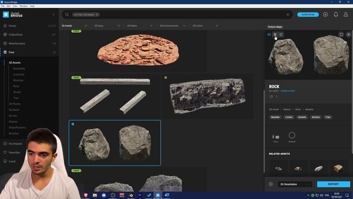
Task: Open the tan block related asset thumbnail
Action: pos(338,168)
